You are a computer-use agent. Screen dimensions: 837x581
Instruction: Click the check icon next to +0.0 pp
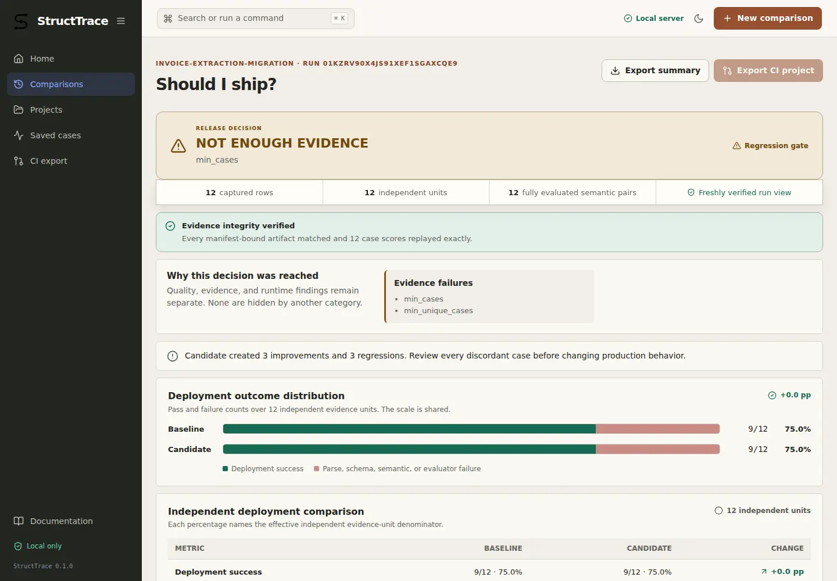coord(772,395)
